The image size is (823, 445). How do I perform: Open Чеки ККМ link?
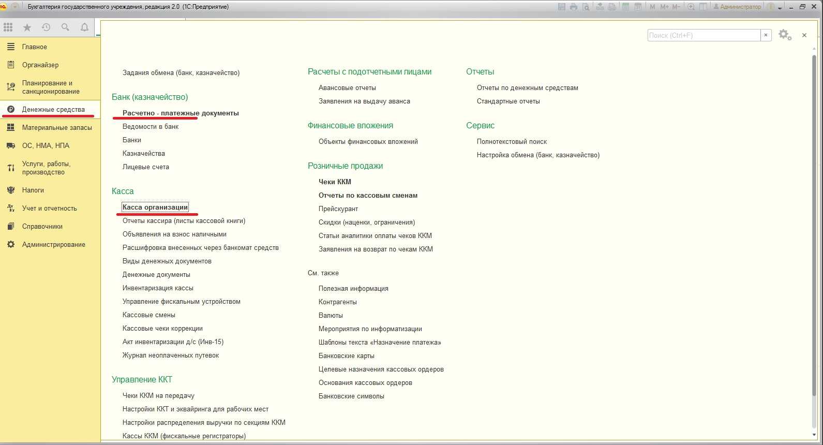tap(335, 182)
